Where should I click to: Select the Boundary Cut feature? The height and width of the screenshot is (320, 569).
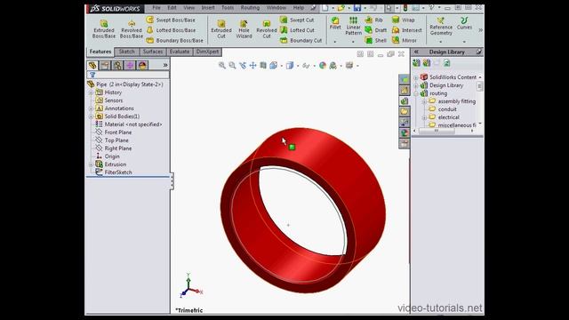(301, 40)
